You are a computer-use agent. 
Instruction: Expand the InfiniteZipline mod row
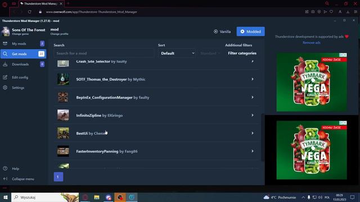[157, 115]
